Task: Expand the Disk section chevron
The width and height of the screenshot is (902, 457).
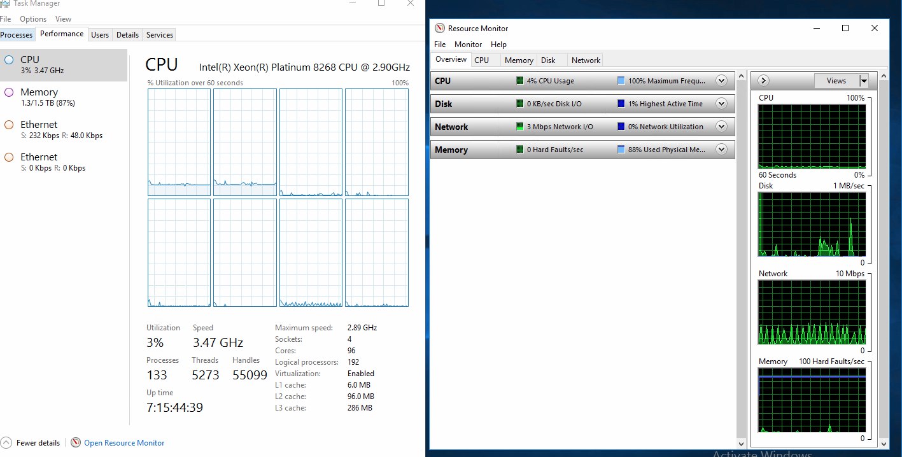Action: tap(721, 104)
